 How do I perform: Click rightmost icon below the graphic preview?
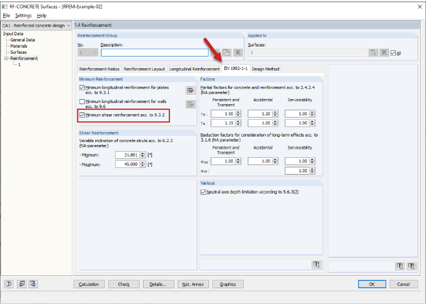click(x=411, y=266)
